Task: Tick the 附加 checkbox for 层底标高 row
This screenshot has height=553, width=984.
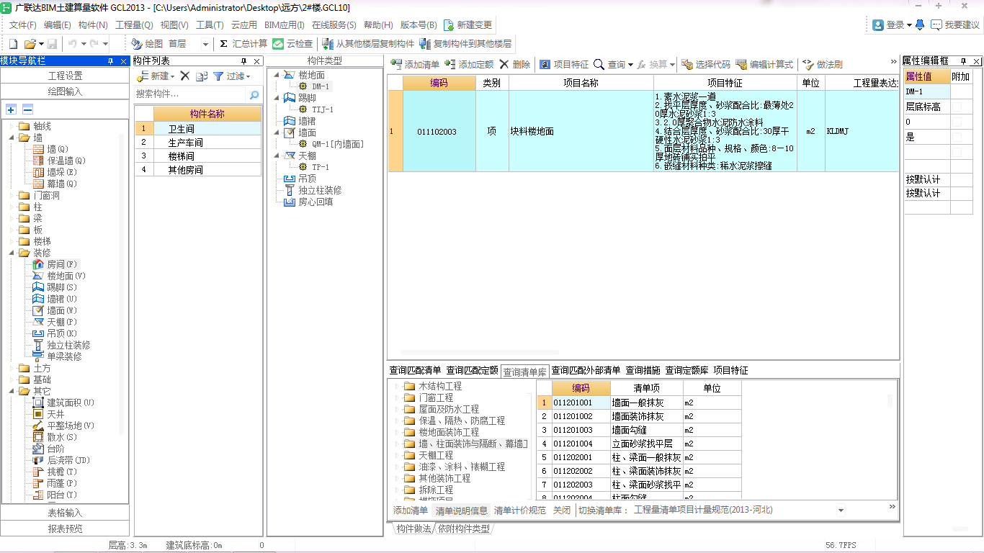Action: click(957, 107)
